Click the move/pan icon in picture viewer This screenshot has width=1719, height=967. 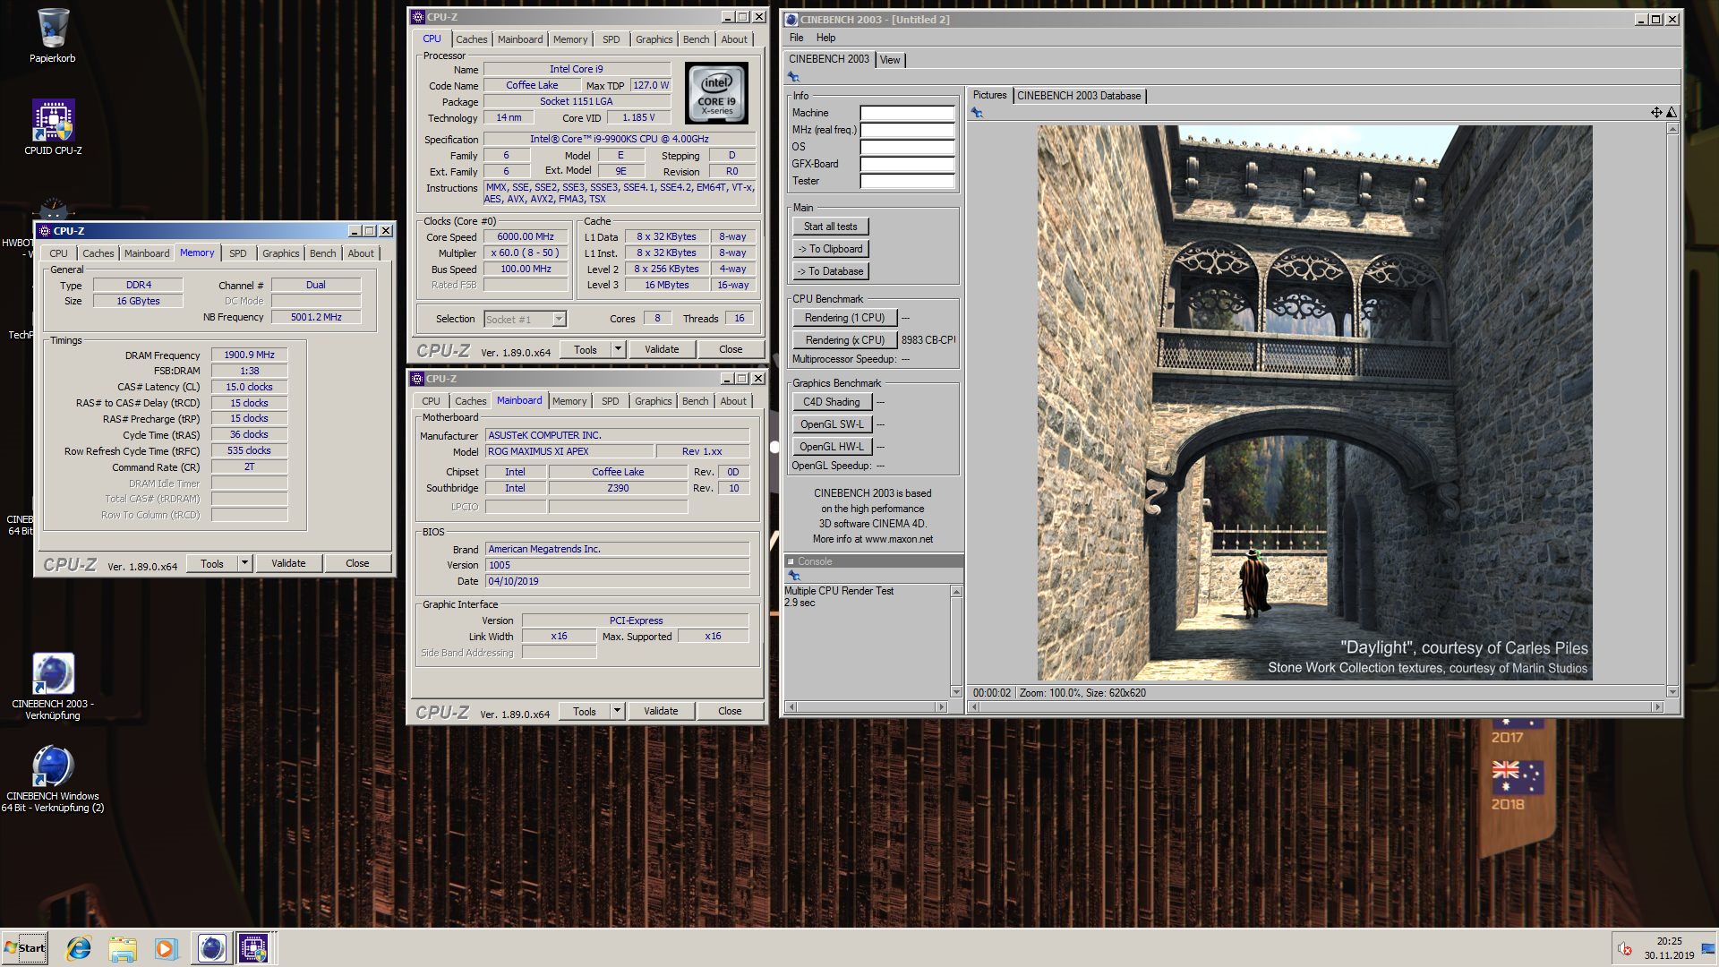click(1656, 113)
